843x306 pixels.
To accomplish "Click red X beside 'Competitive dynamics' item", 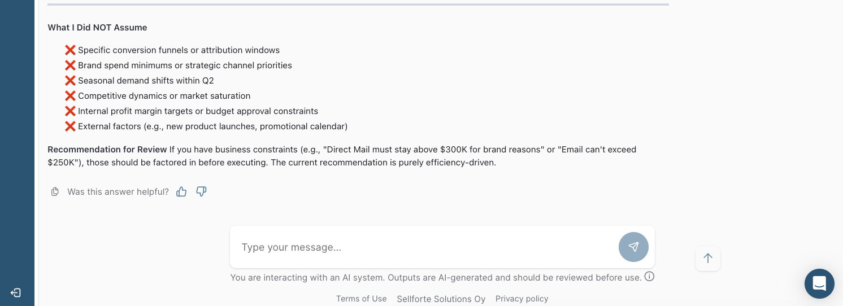I will 70,96.
